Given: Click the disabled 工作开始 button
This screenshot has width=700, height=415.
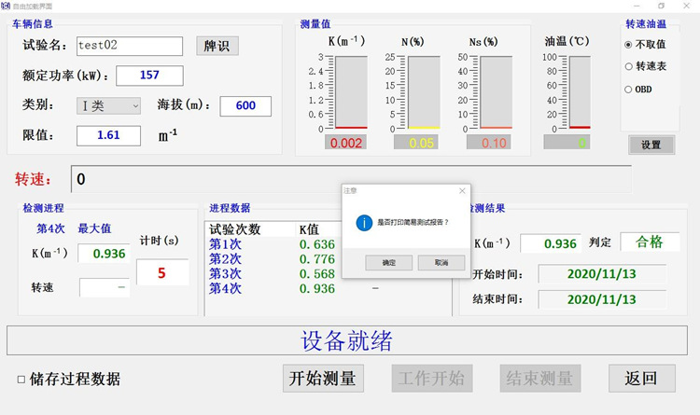Looking at the screenshot, I should click(432, 379).
